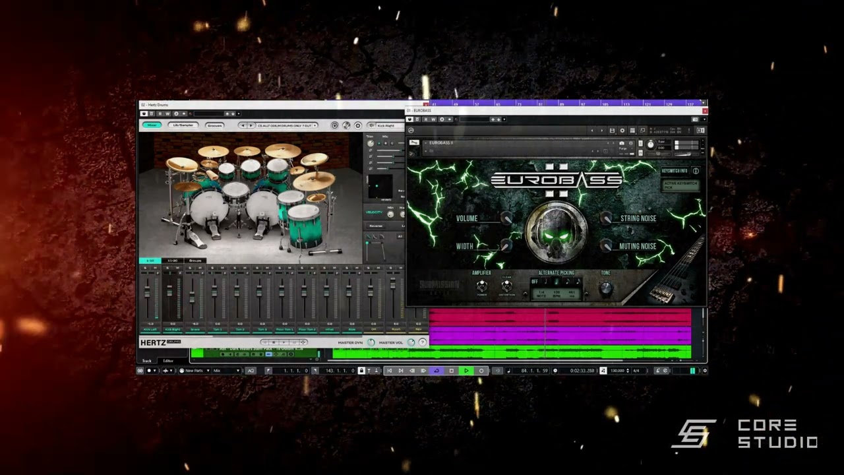The image size is (844, 475).
Task: Start playback with the green Play button
Action: 466,371
